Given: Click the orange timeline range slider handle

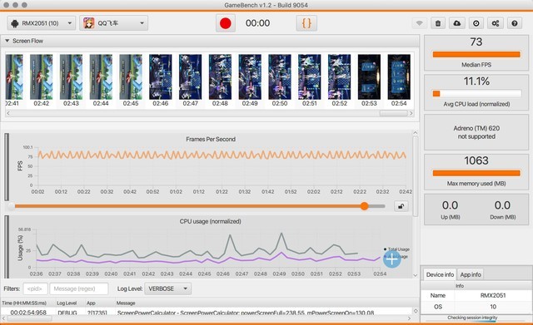Looking at the screenshot, I should 365,206.
